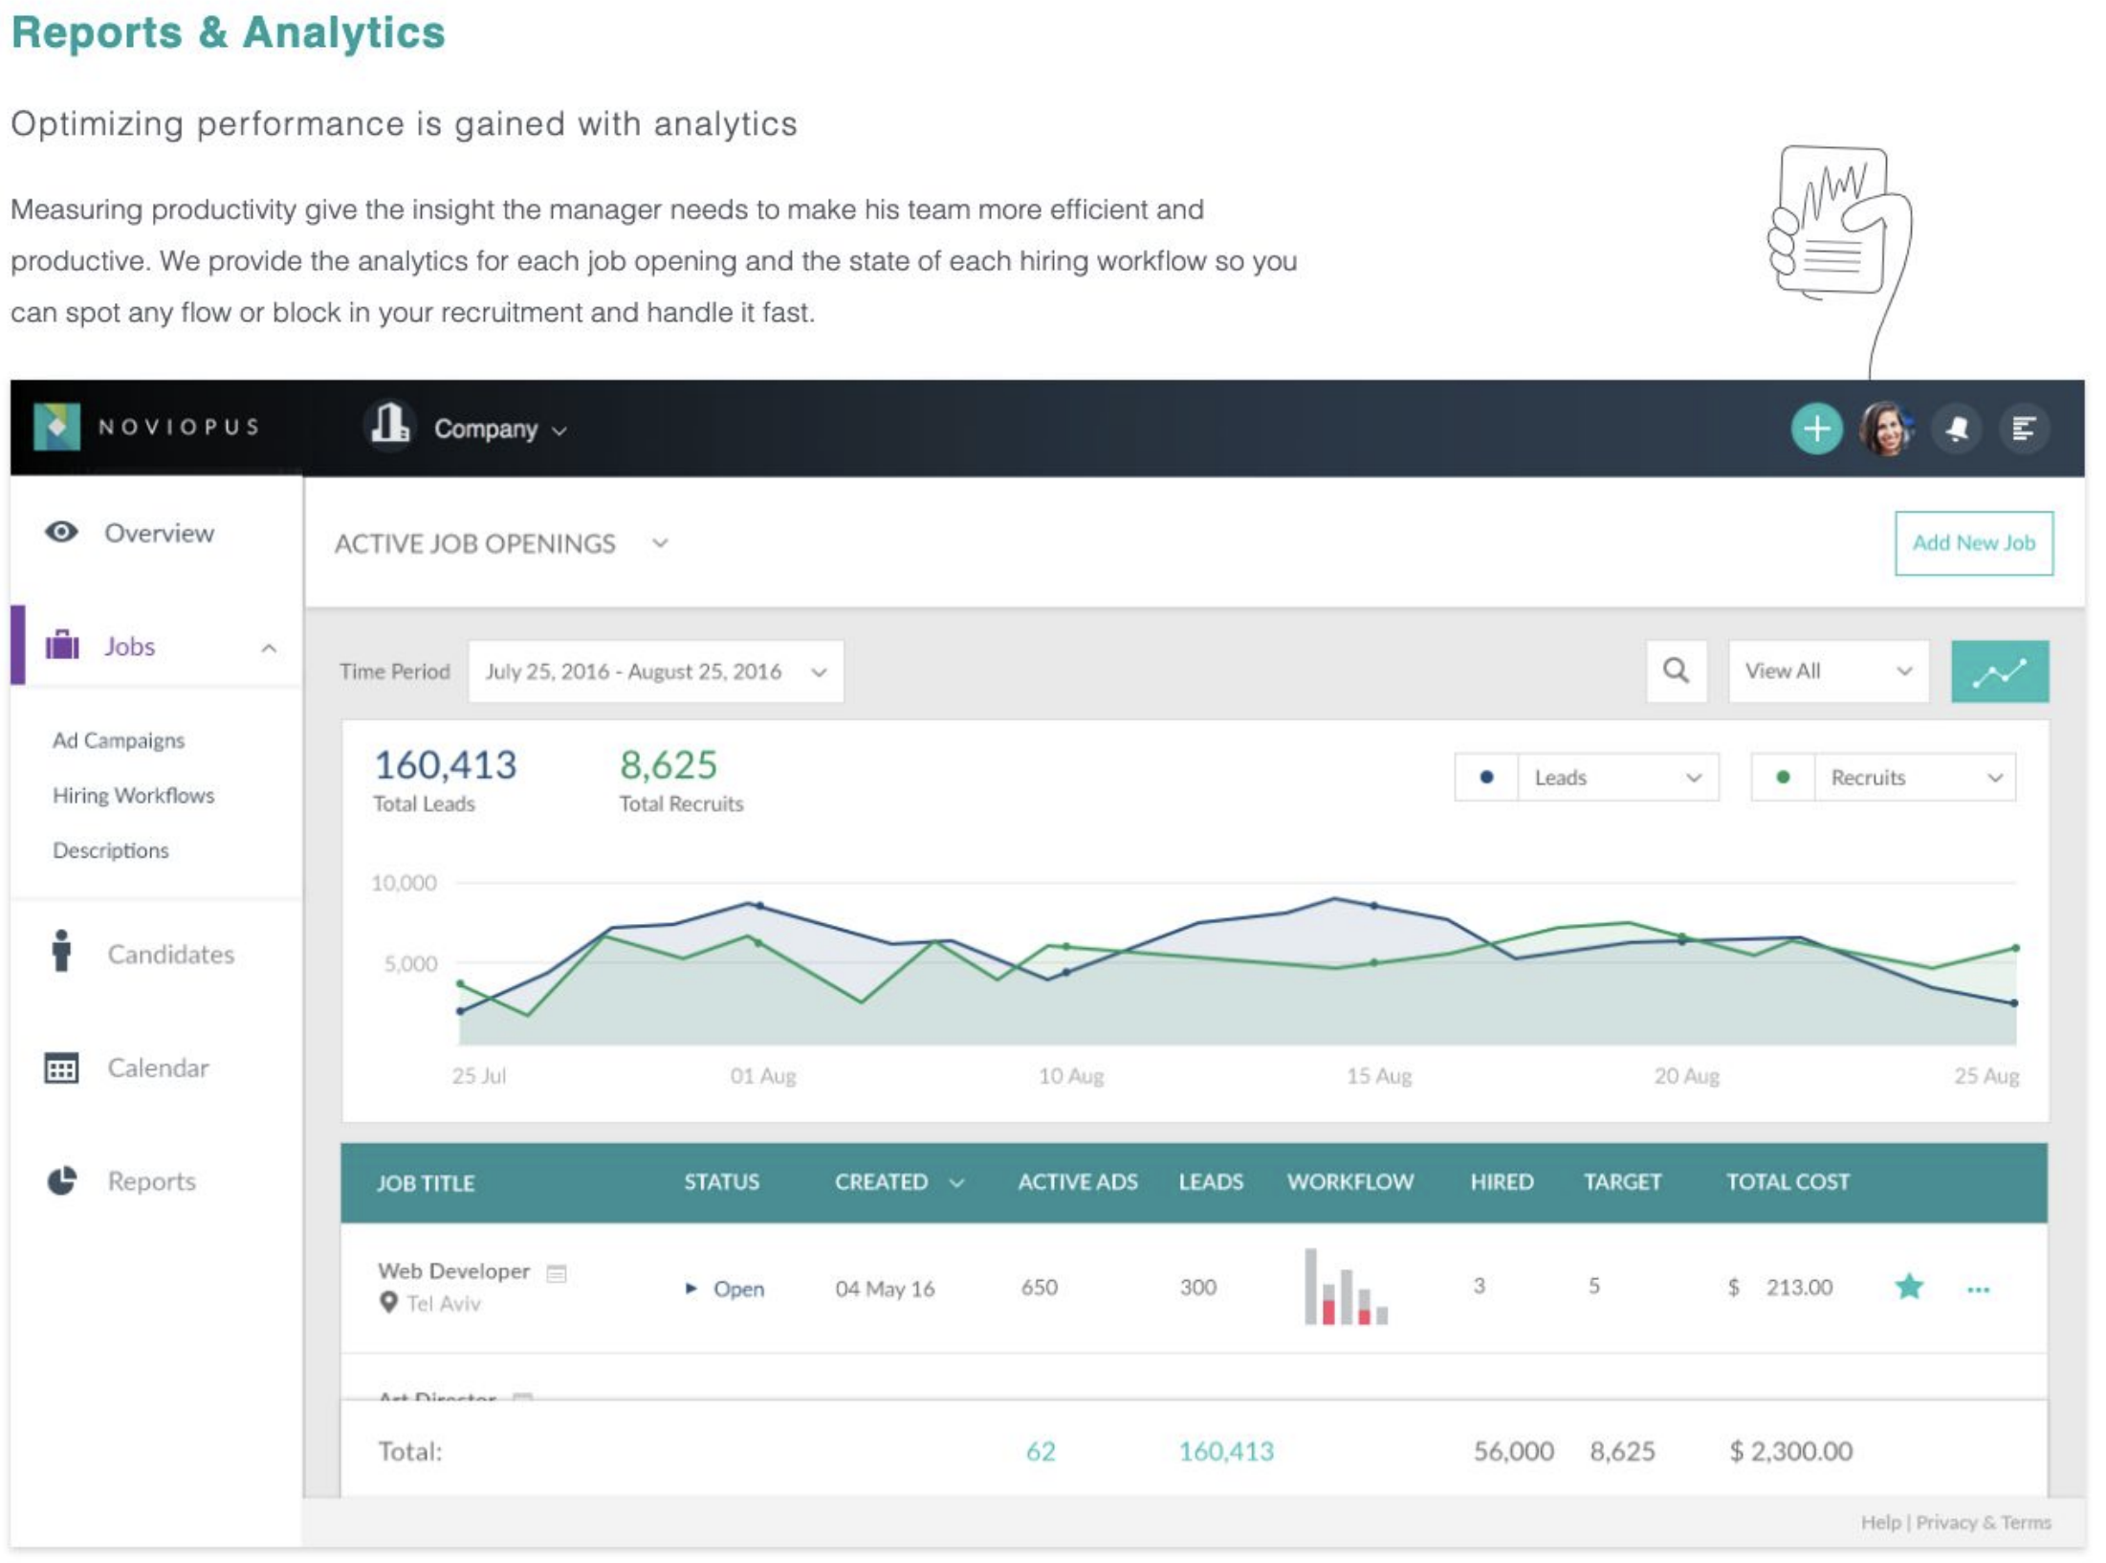The width and height of the screenshot is (2106, 1563).
Task: Open the Reports section
Action: pos(151,1181)
